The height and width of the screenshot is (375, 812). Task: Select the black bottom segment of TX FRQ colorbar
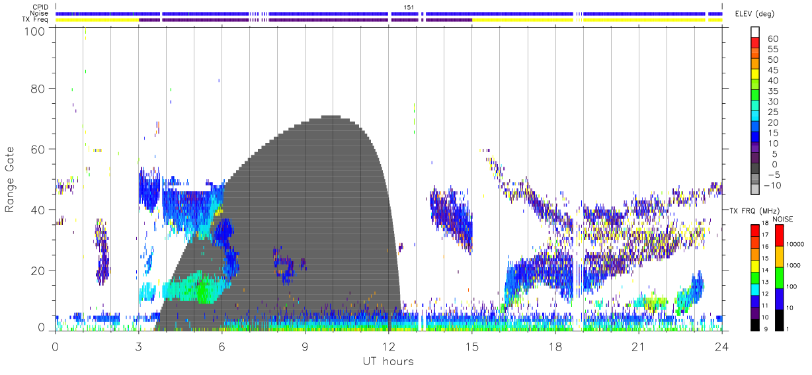tap(754, 323)
